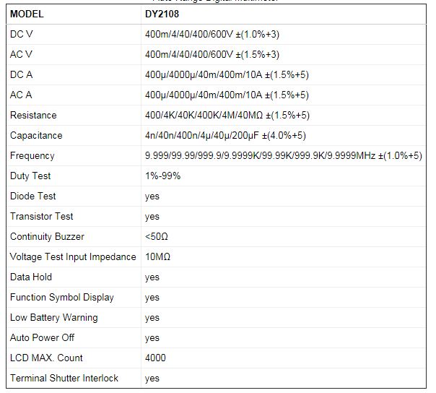436x393 pixels.
Task: Select Voltage Test Input Impedance label
Action: coord(73,256)
